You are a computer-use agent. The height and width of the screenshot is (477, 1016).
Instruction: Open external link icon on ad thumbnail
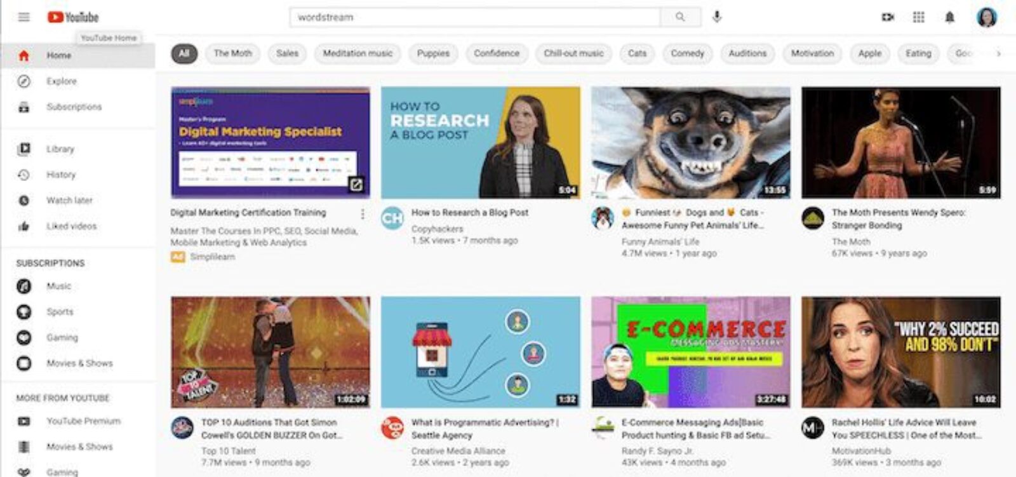[x=356, y=185]
